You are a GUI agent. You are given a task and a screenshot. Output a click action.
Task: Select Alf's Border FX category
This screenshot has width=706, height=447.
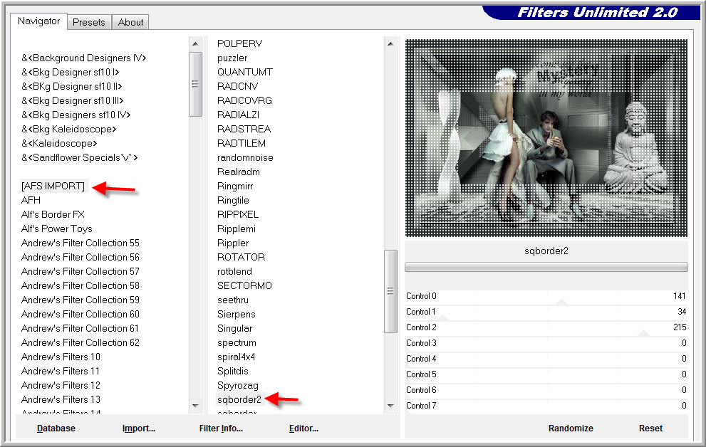click(x=53, y=215)
